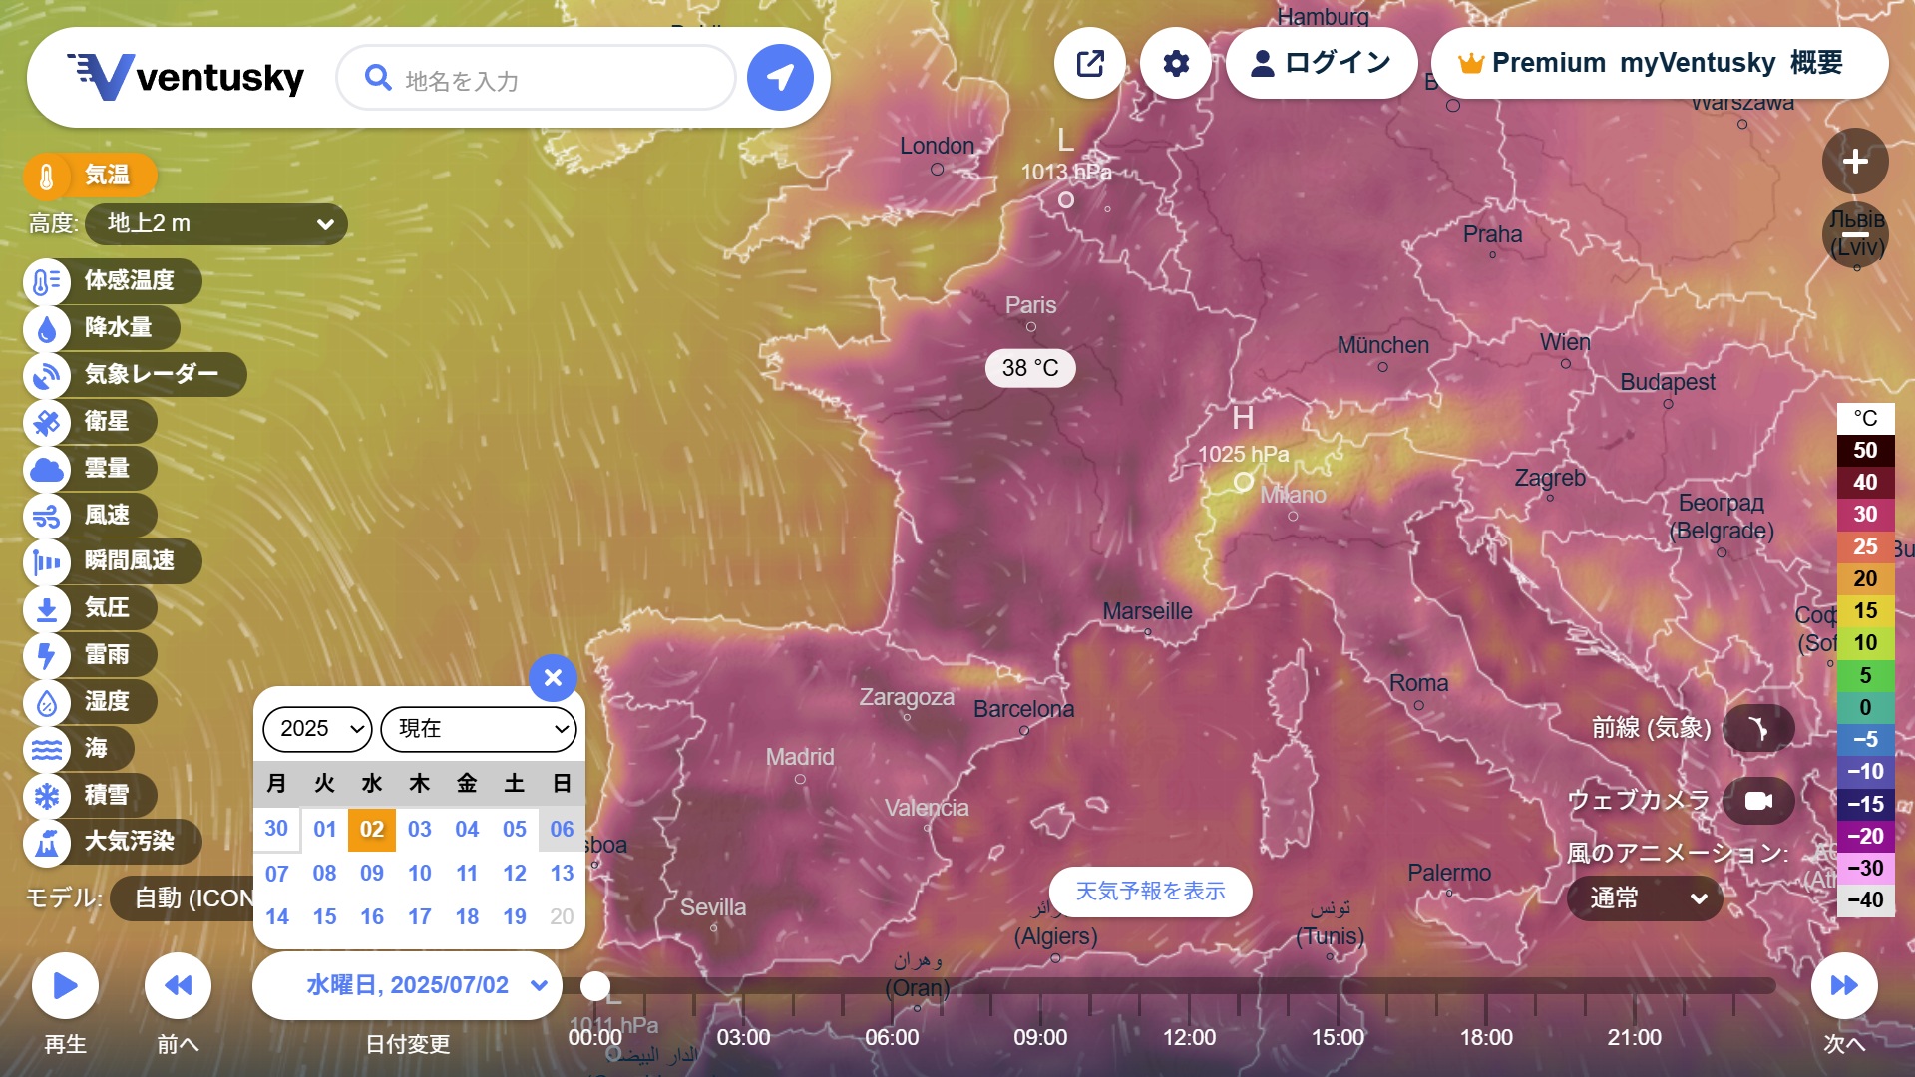The height and width of the screenshot is (1077, 1915).
Task: Click the place name search field
Action: click(x=537, y=78)
